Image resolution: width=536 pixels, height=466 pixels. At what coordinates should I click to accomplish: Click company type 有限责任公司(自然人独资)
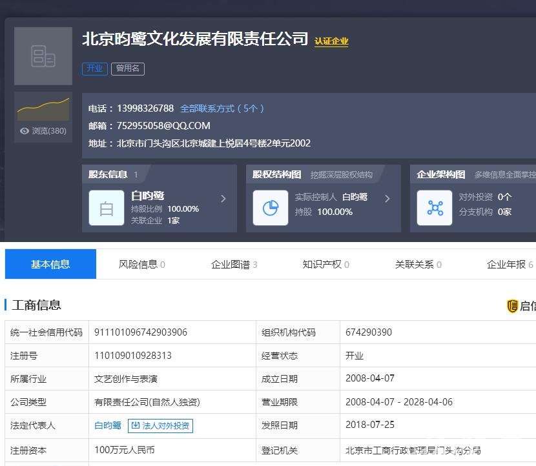click(x=147, y=402)
